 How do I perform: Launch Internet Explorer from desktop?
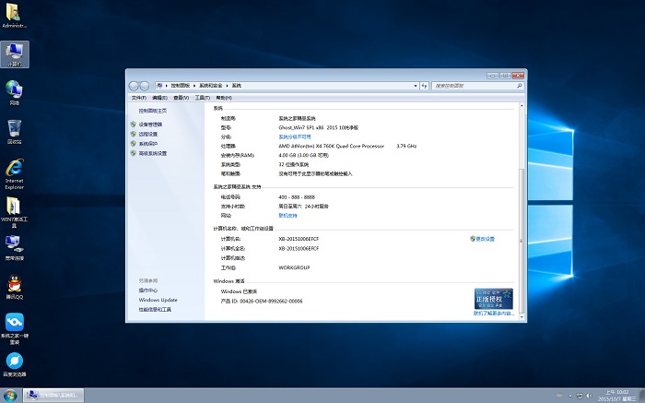pos(15,173)
